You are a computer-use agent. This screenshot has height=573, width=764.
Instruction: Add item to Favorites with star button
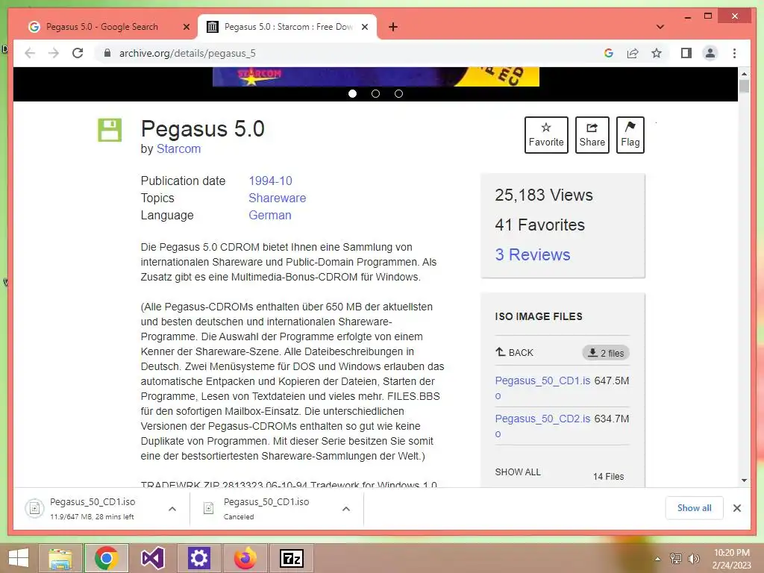[x=546, y=135]
